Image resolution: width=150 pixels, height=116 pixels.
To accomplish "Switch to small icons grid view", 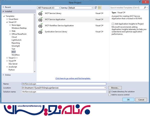I will coord(96,8).
